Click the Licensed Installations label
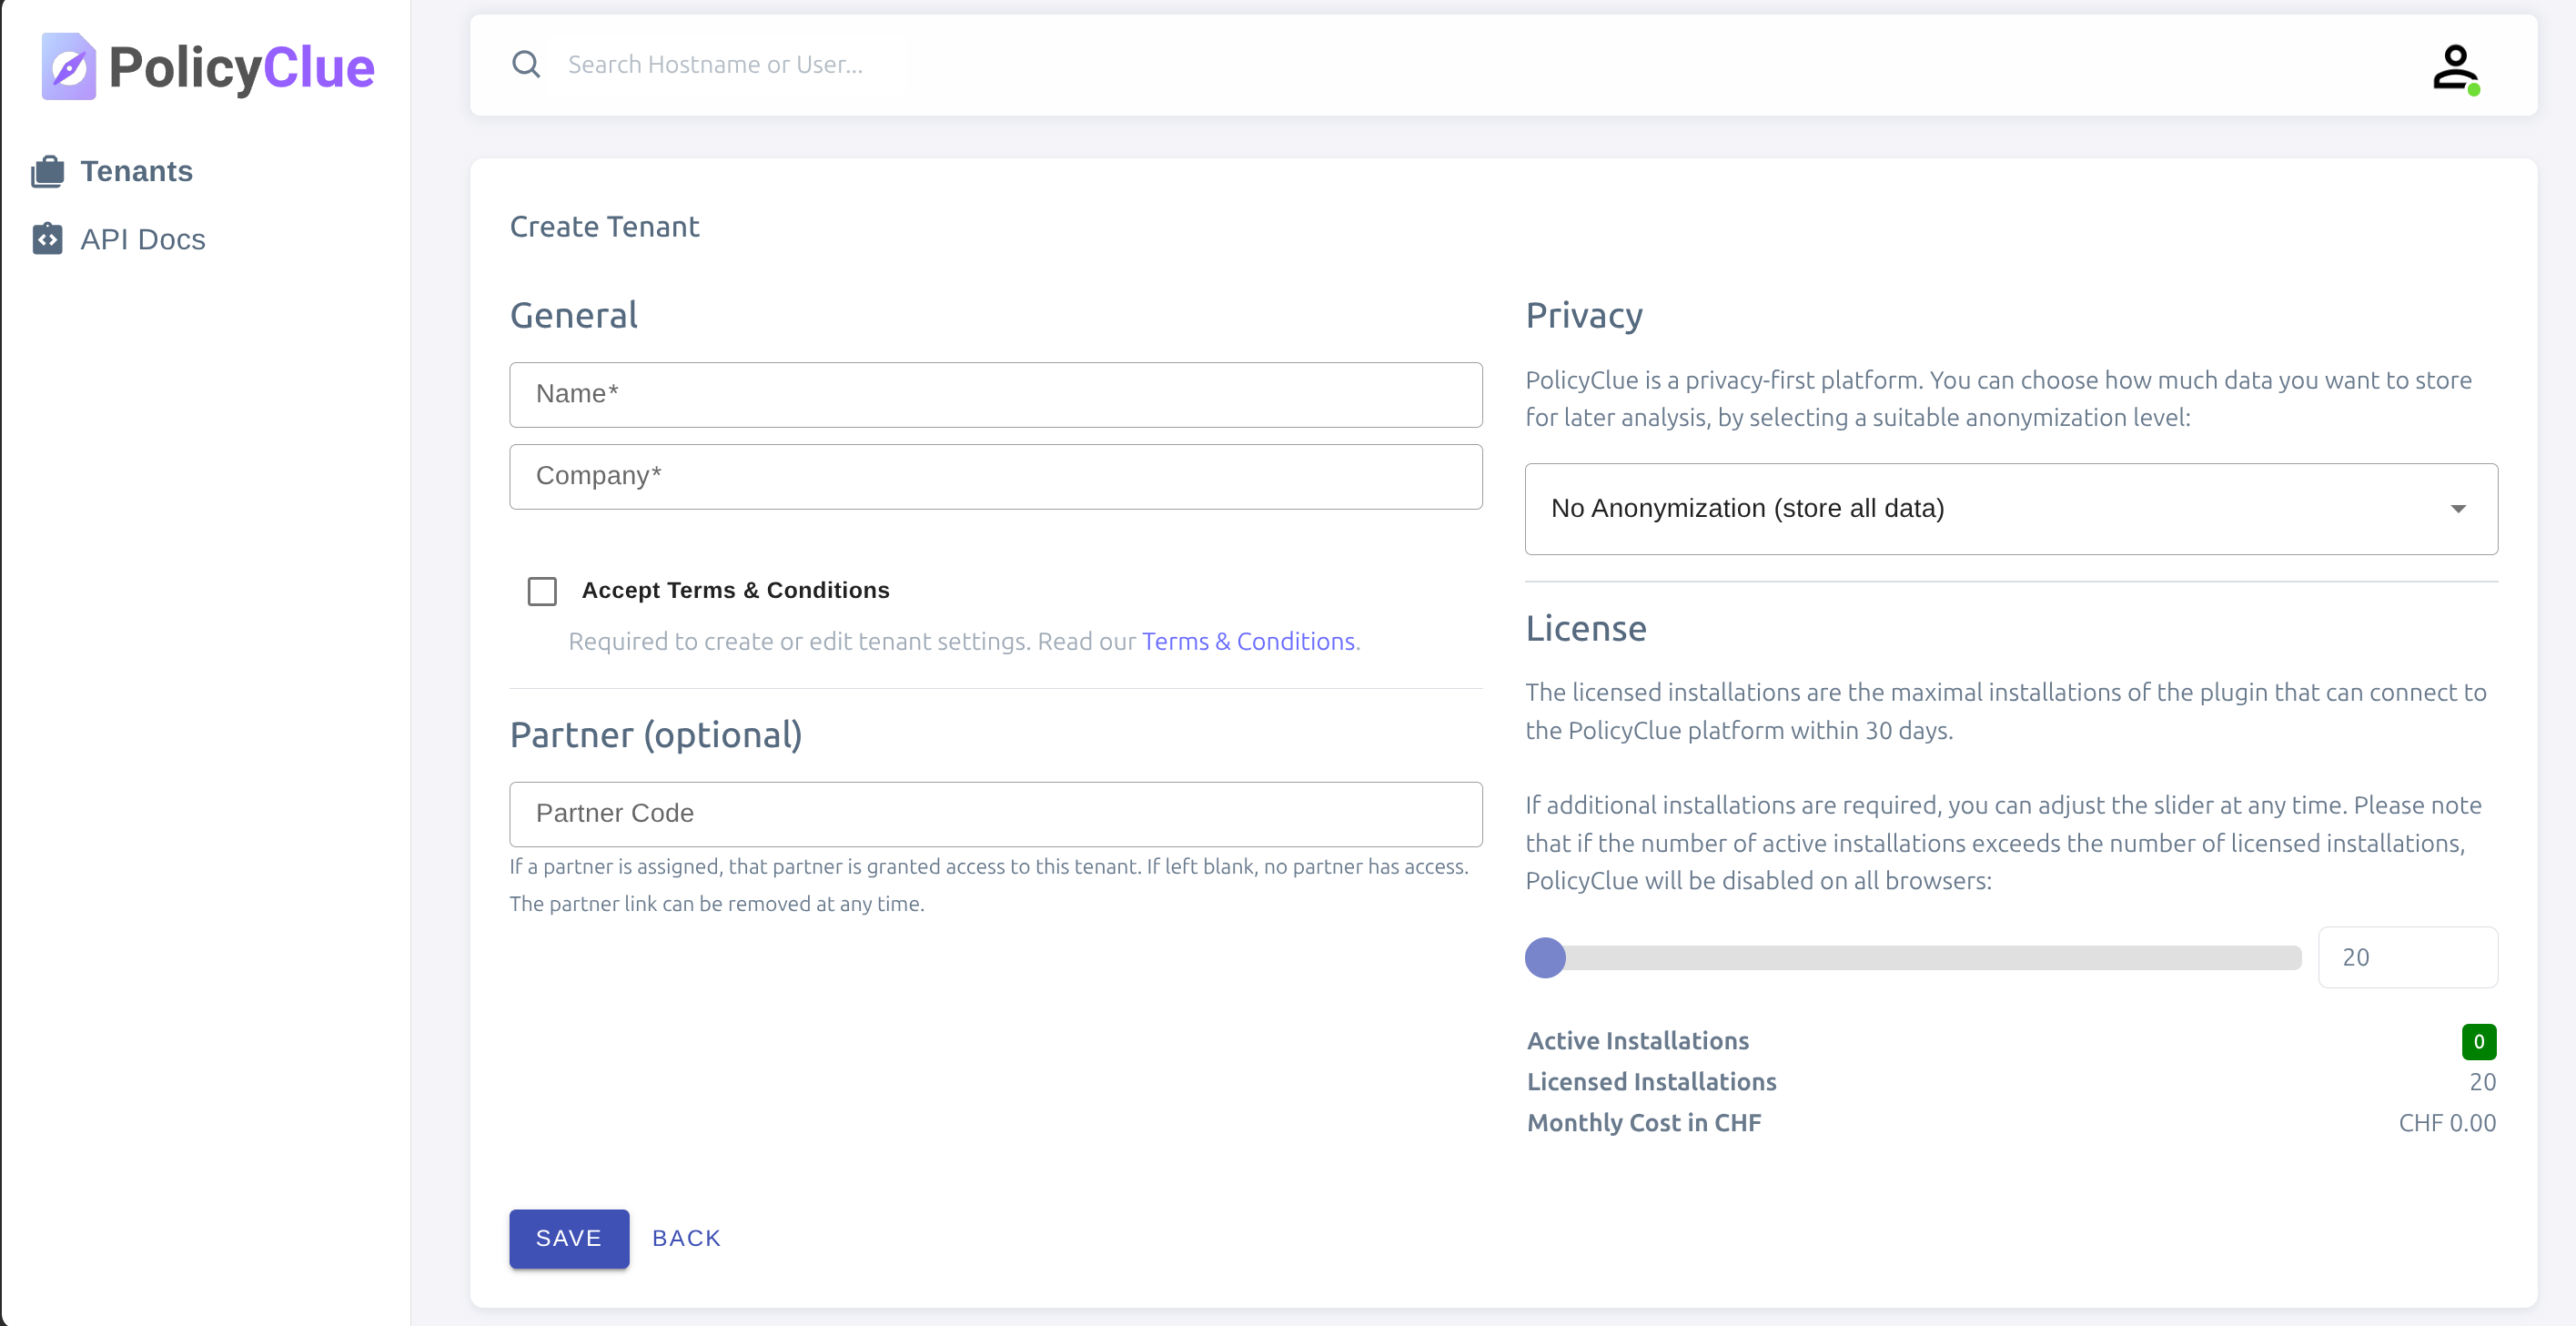This screenshot has width=2576, height=1326. coord(1651,1082)
